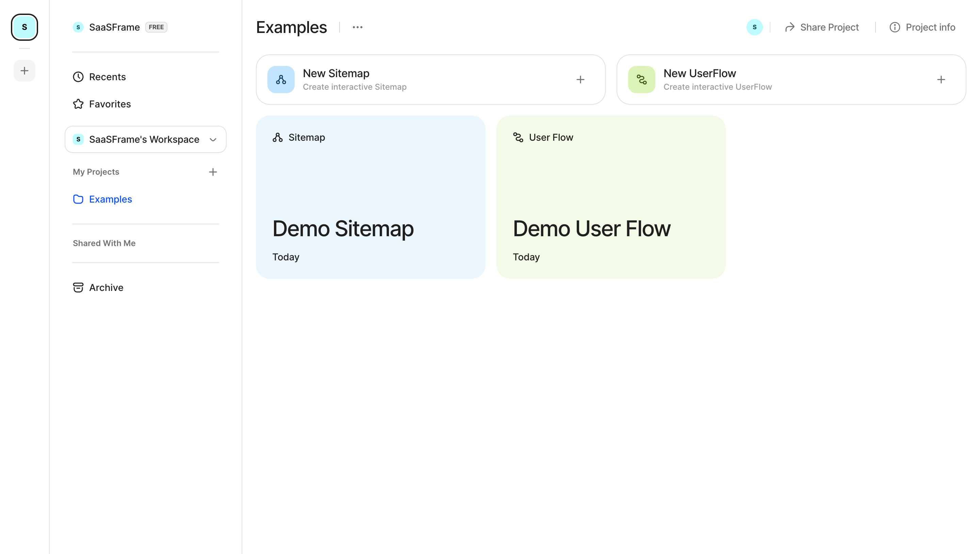The width and height of the screenshot is (980, 554).
Task: Click New UserFlow title text
Action: (x=699, y=73)
